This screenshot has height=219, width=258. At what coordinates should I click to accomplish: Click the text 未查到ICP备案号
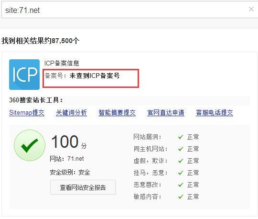95,76
